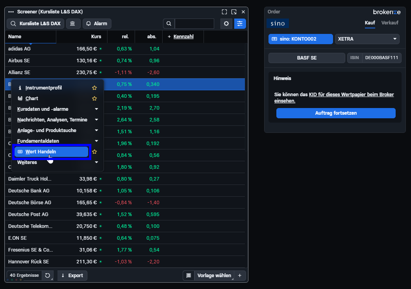
Task: Switch to the Kauf tab
Action: (x=370, y=23)
